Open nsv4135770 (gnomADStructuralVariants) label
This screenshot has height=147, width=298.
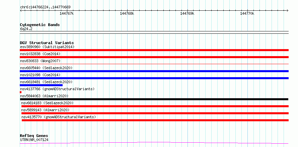coord(59,117)
